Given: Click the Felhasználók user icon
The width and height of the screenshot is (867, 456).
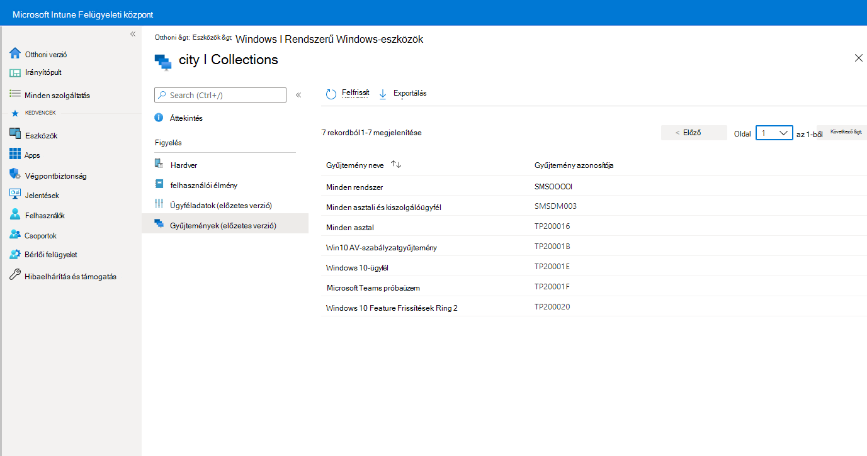Looking at the screenshot, I should pyautogui.click(x=15, y=214).
